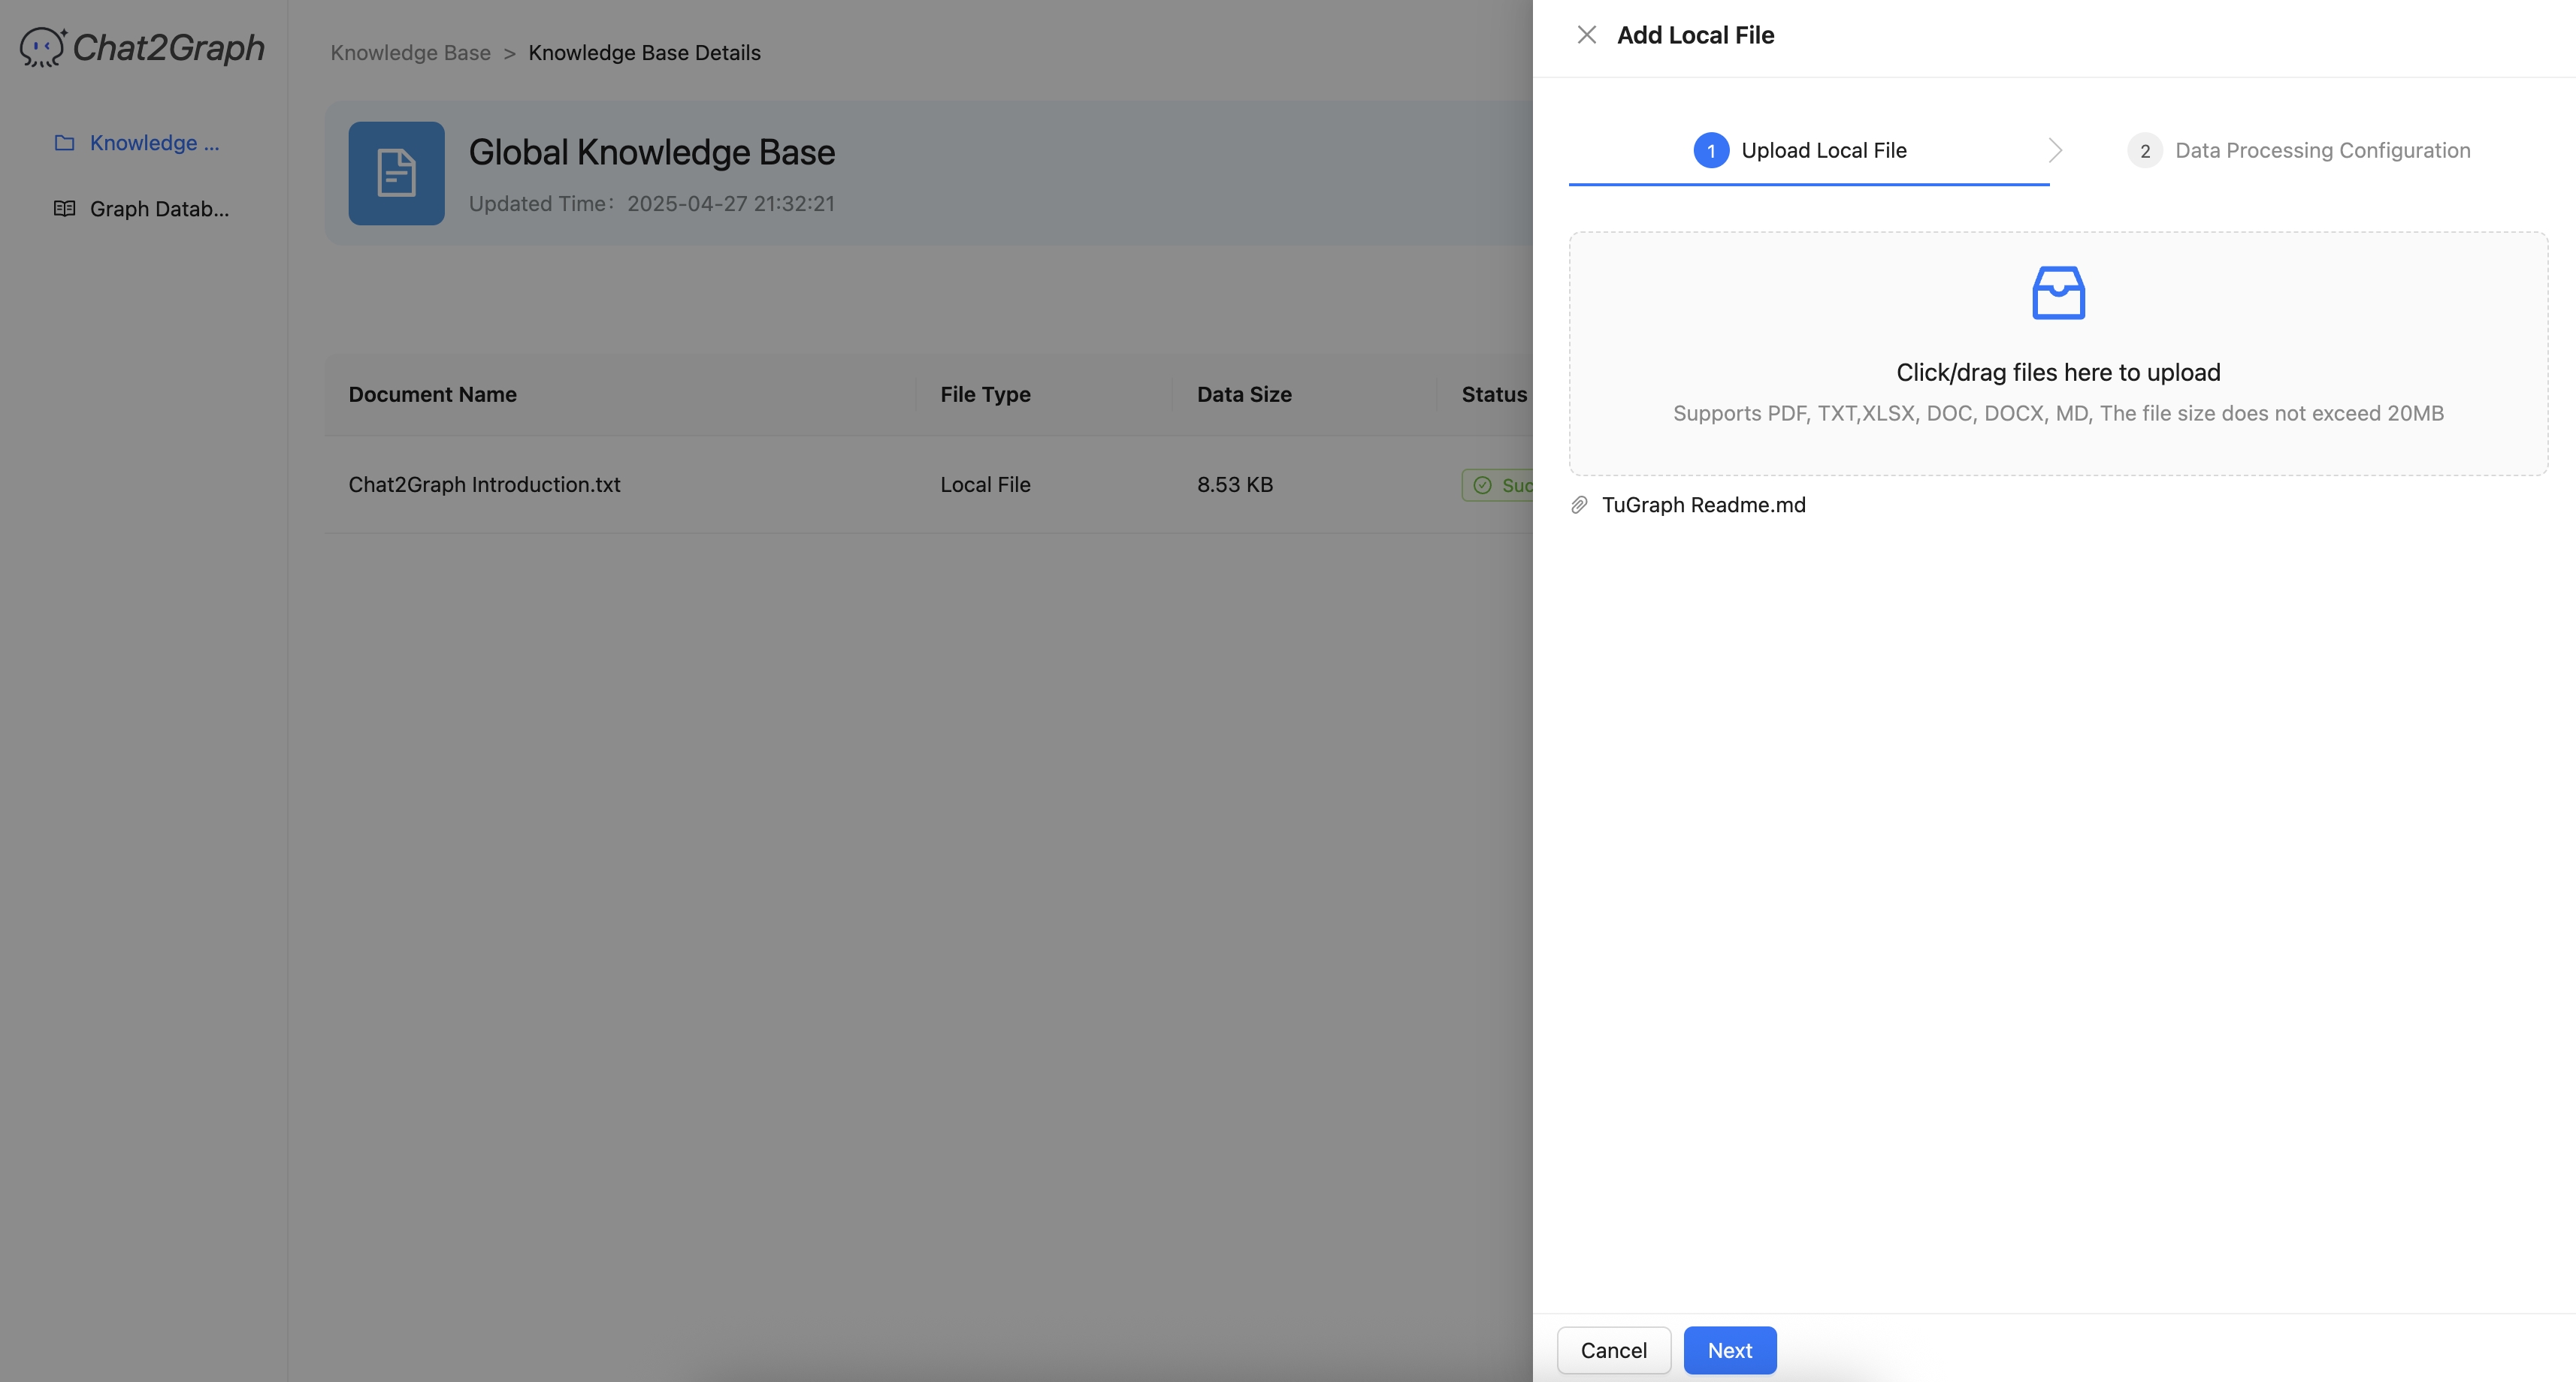Select uploaded file TuGraph Readme.md
2576x1382 pixels.
click(x=1703, y=505)
